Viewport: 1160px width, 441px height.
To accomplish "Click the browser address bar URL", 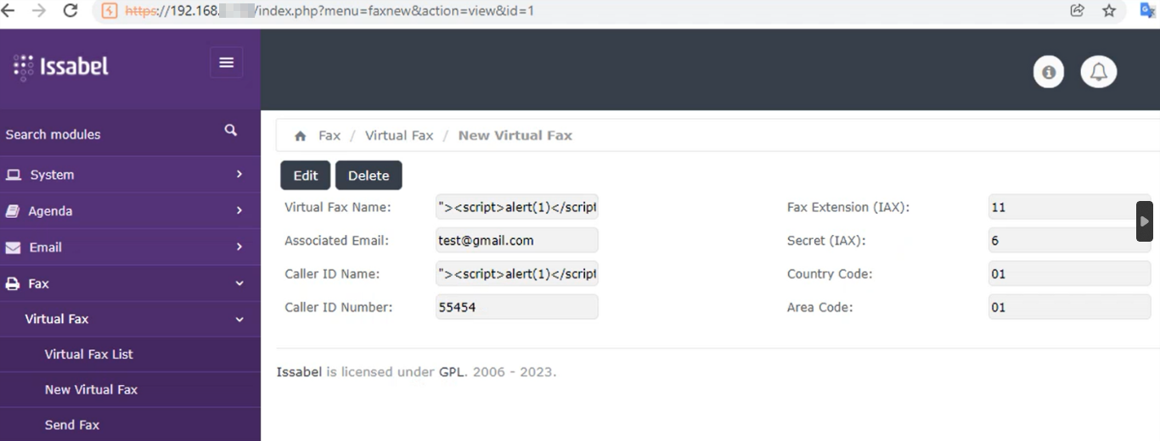I will [329, 11].
